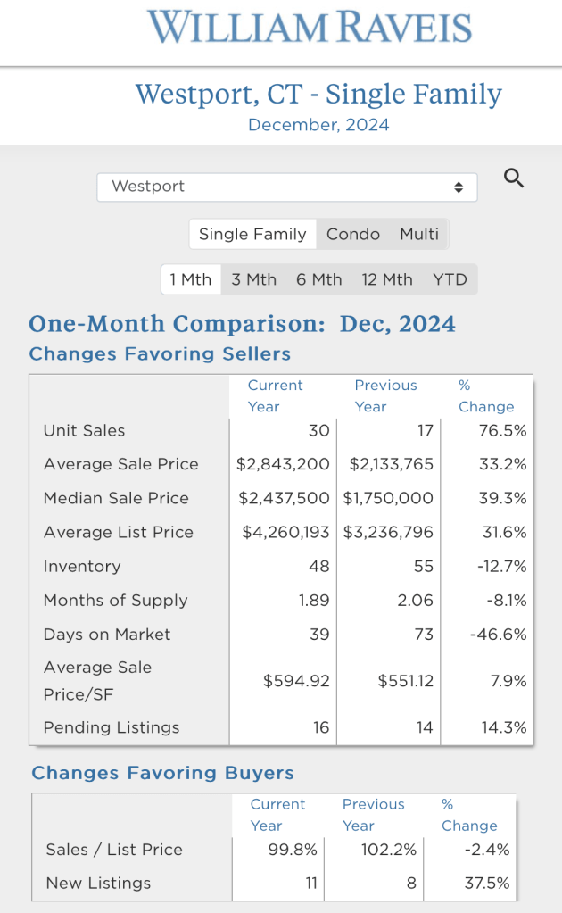The width and height of the screenshot is (562, 913).
Task: Select the 1 Mth period tab
Action: pos(191,279)
